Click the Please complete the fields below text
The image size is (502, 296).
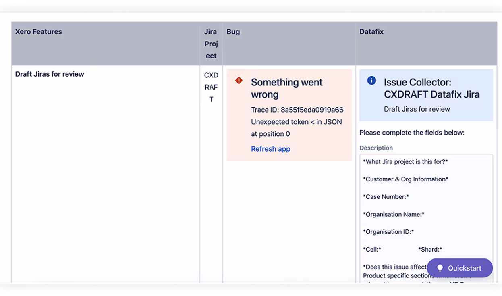pos(412,133)
